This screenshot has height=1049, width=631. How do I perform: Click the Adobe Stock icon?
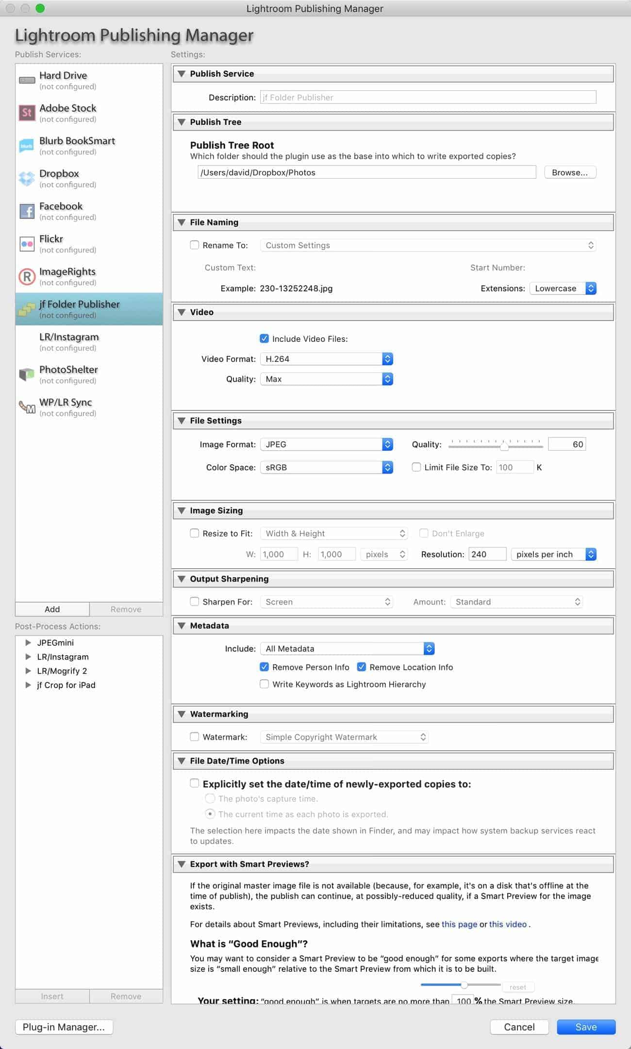(27, 113)
